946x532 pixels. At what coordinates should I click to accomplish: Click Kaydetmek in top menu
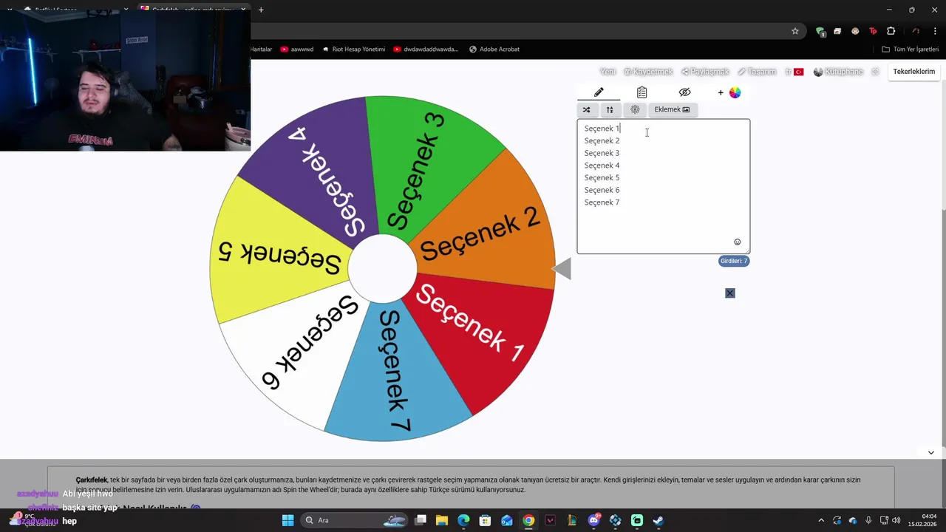click(x=648, y=72)
